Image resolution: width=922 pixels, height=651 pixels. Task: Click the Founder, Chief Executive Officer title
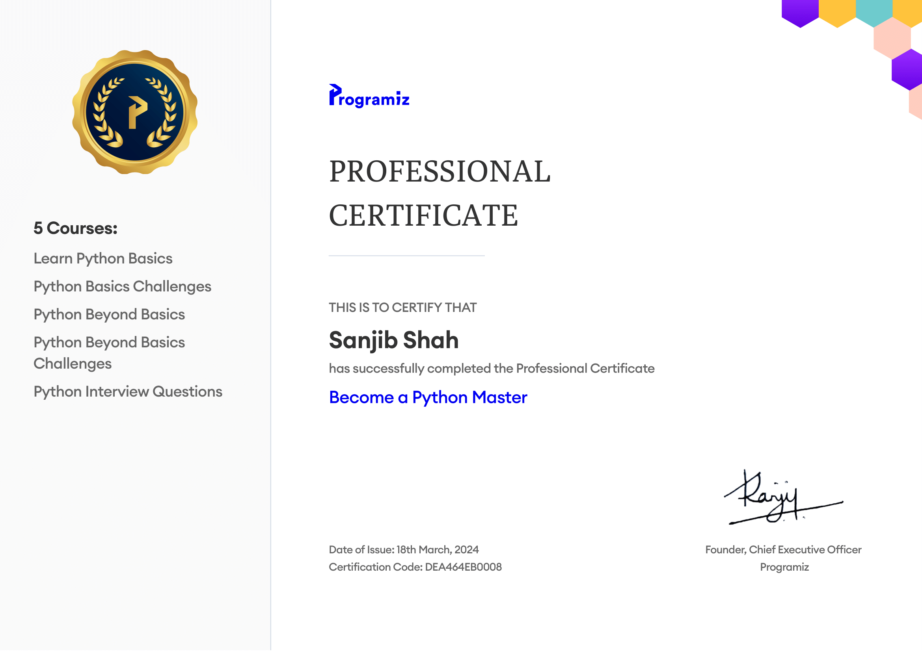pos(783,550)
